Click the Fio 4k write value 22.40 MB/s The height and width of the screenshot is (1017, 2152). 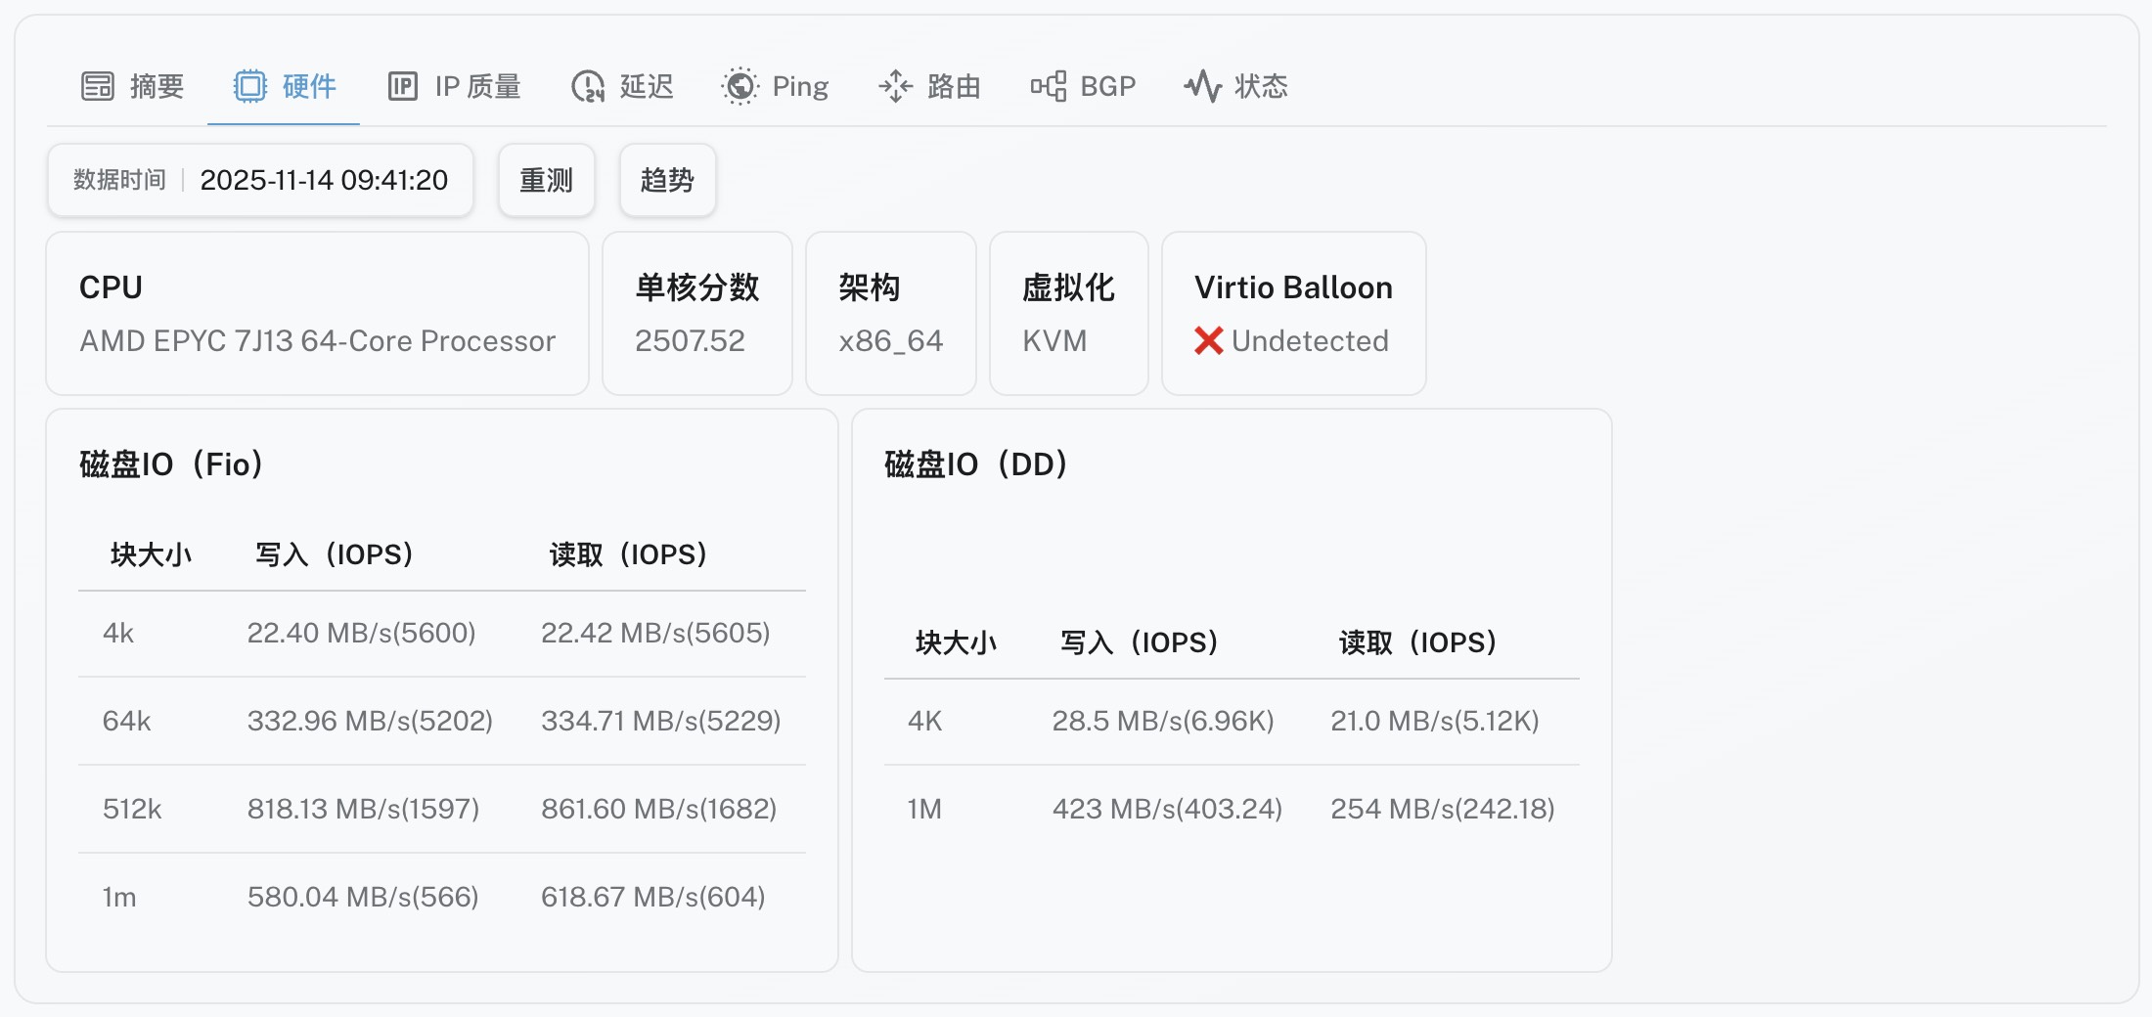coord(361,633)
